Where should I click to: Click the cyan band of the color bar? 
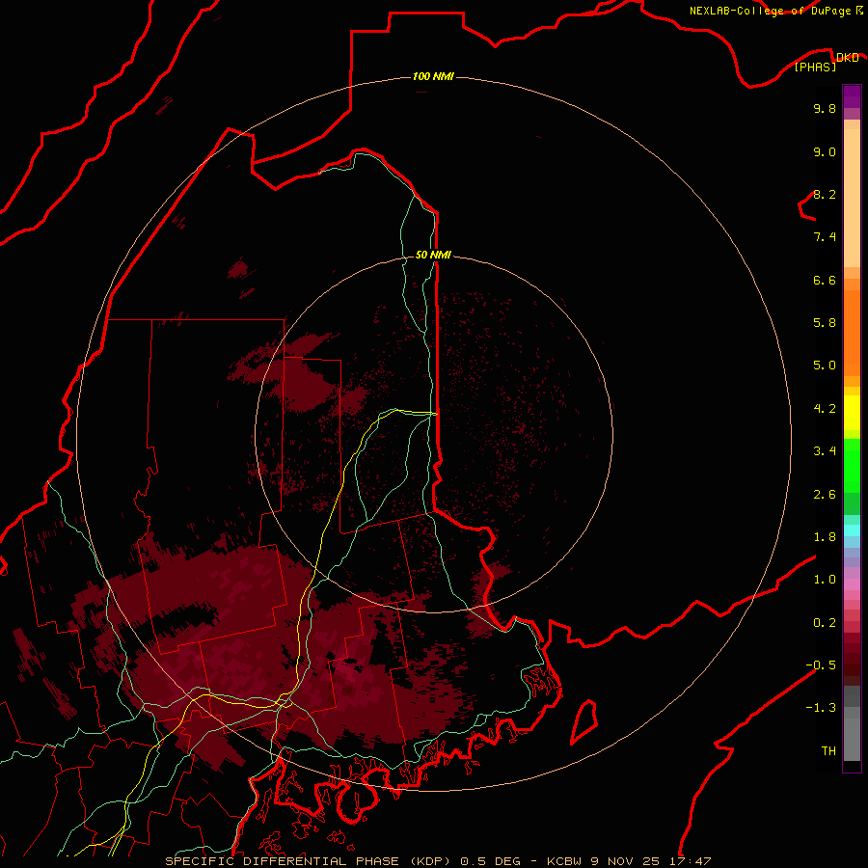pos(852,529)
